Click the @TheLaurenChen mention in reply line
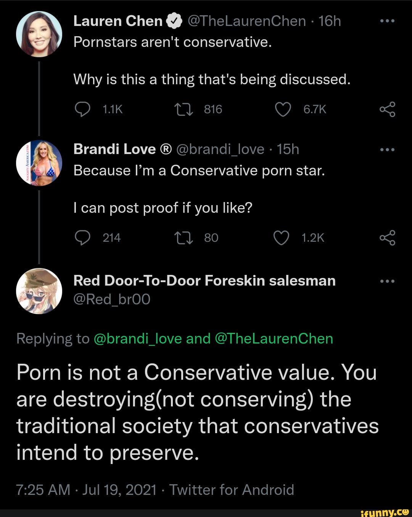 [274, 339]
